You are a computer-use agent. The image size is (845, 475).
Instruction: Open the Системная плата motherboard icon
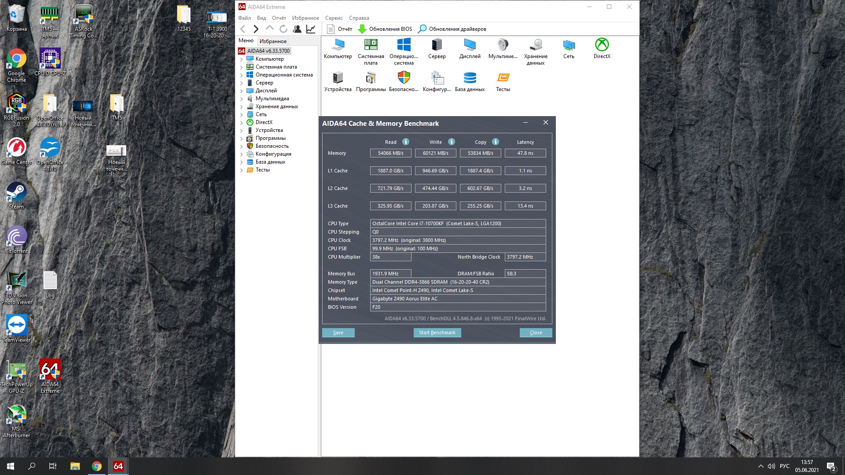click(x=371, y=45)
